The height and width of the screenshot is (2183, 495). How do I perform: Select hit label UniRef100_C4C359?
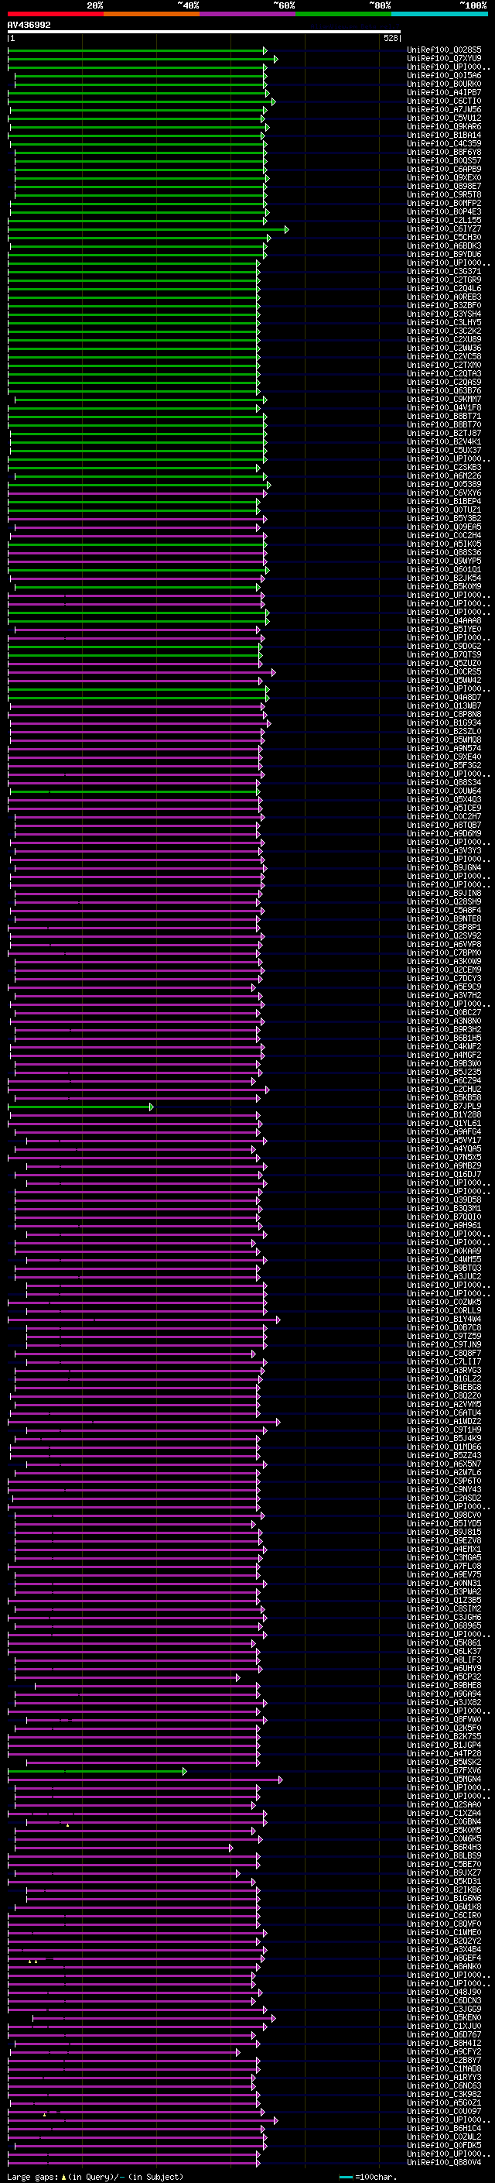click(444, 143)
